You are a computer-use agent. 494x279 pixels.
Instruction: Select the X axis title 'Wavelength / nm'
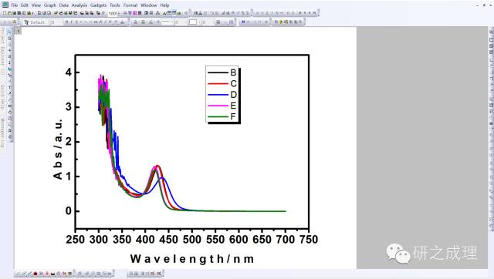point(192,259)
